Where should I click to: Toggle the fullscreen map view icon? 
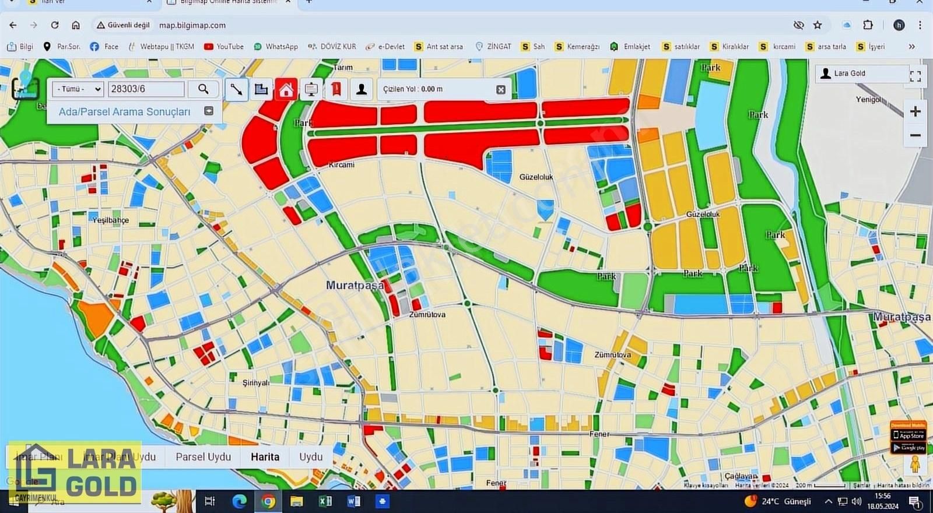tap(916, 76)
